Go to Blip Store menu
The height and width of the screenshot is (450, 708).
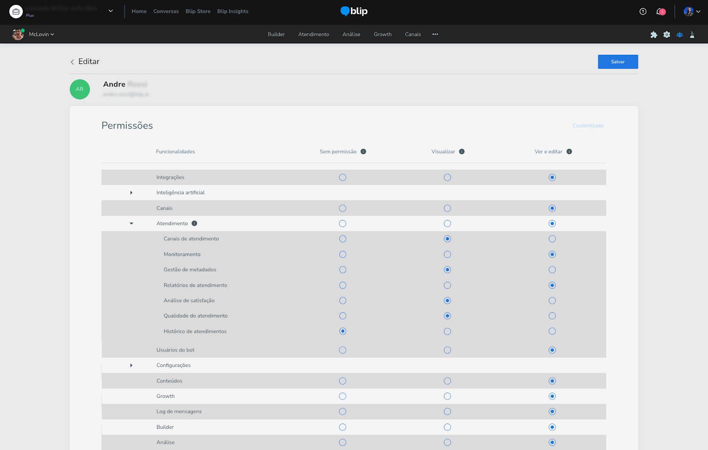(198, 11)
